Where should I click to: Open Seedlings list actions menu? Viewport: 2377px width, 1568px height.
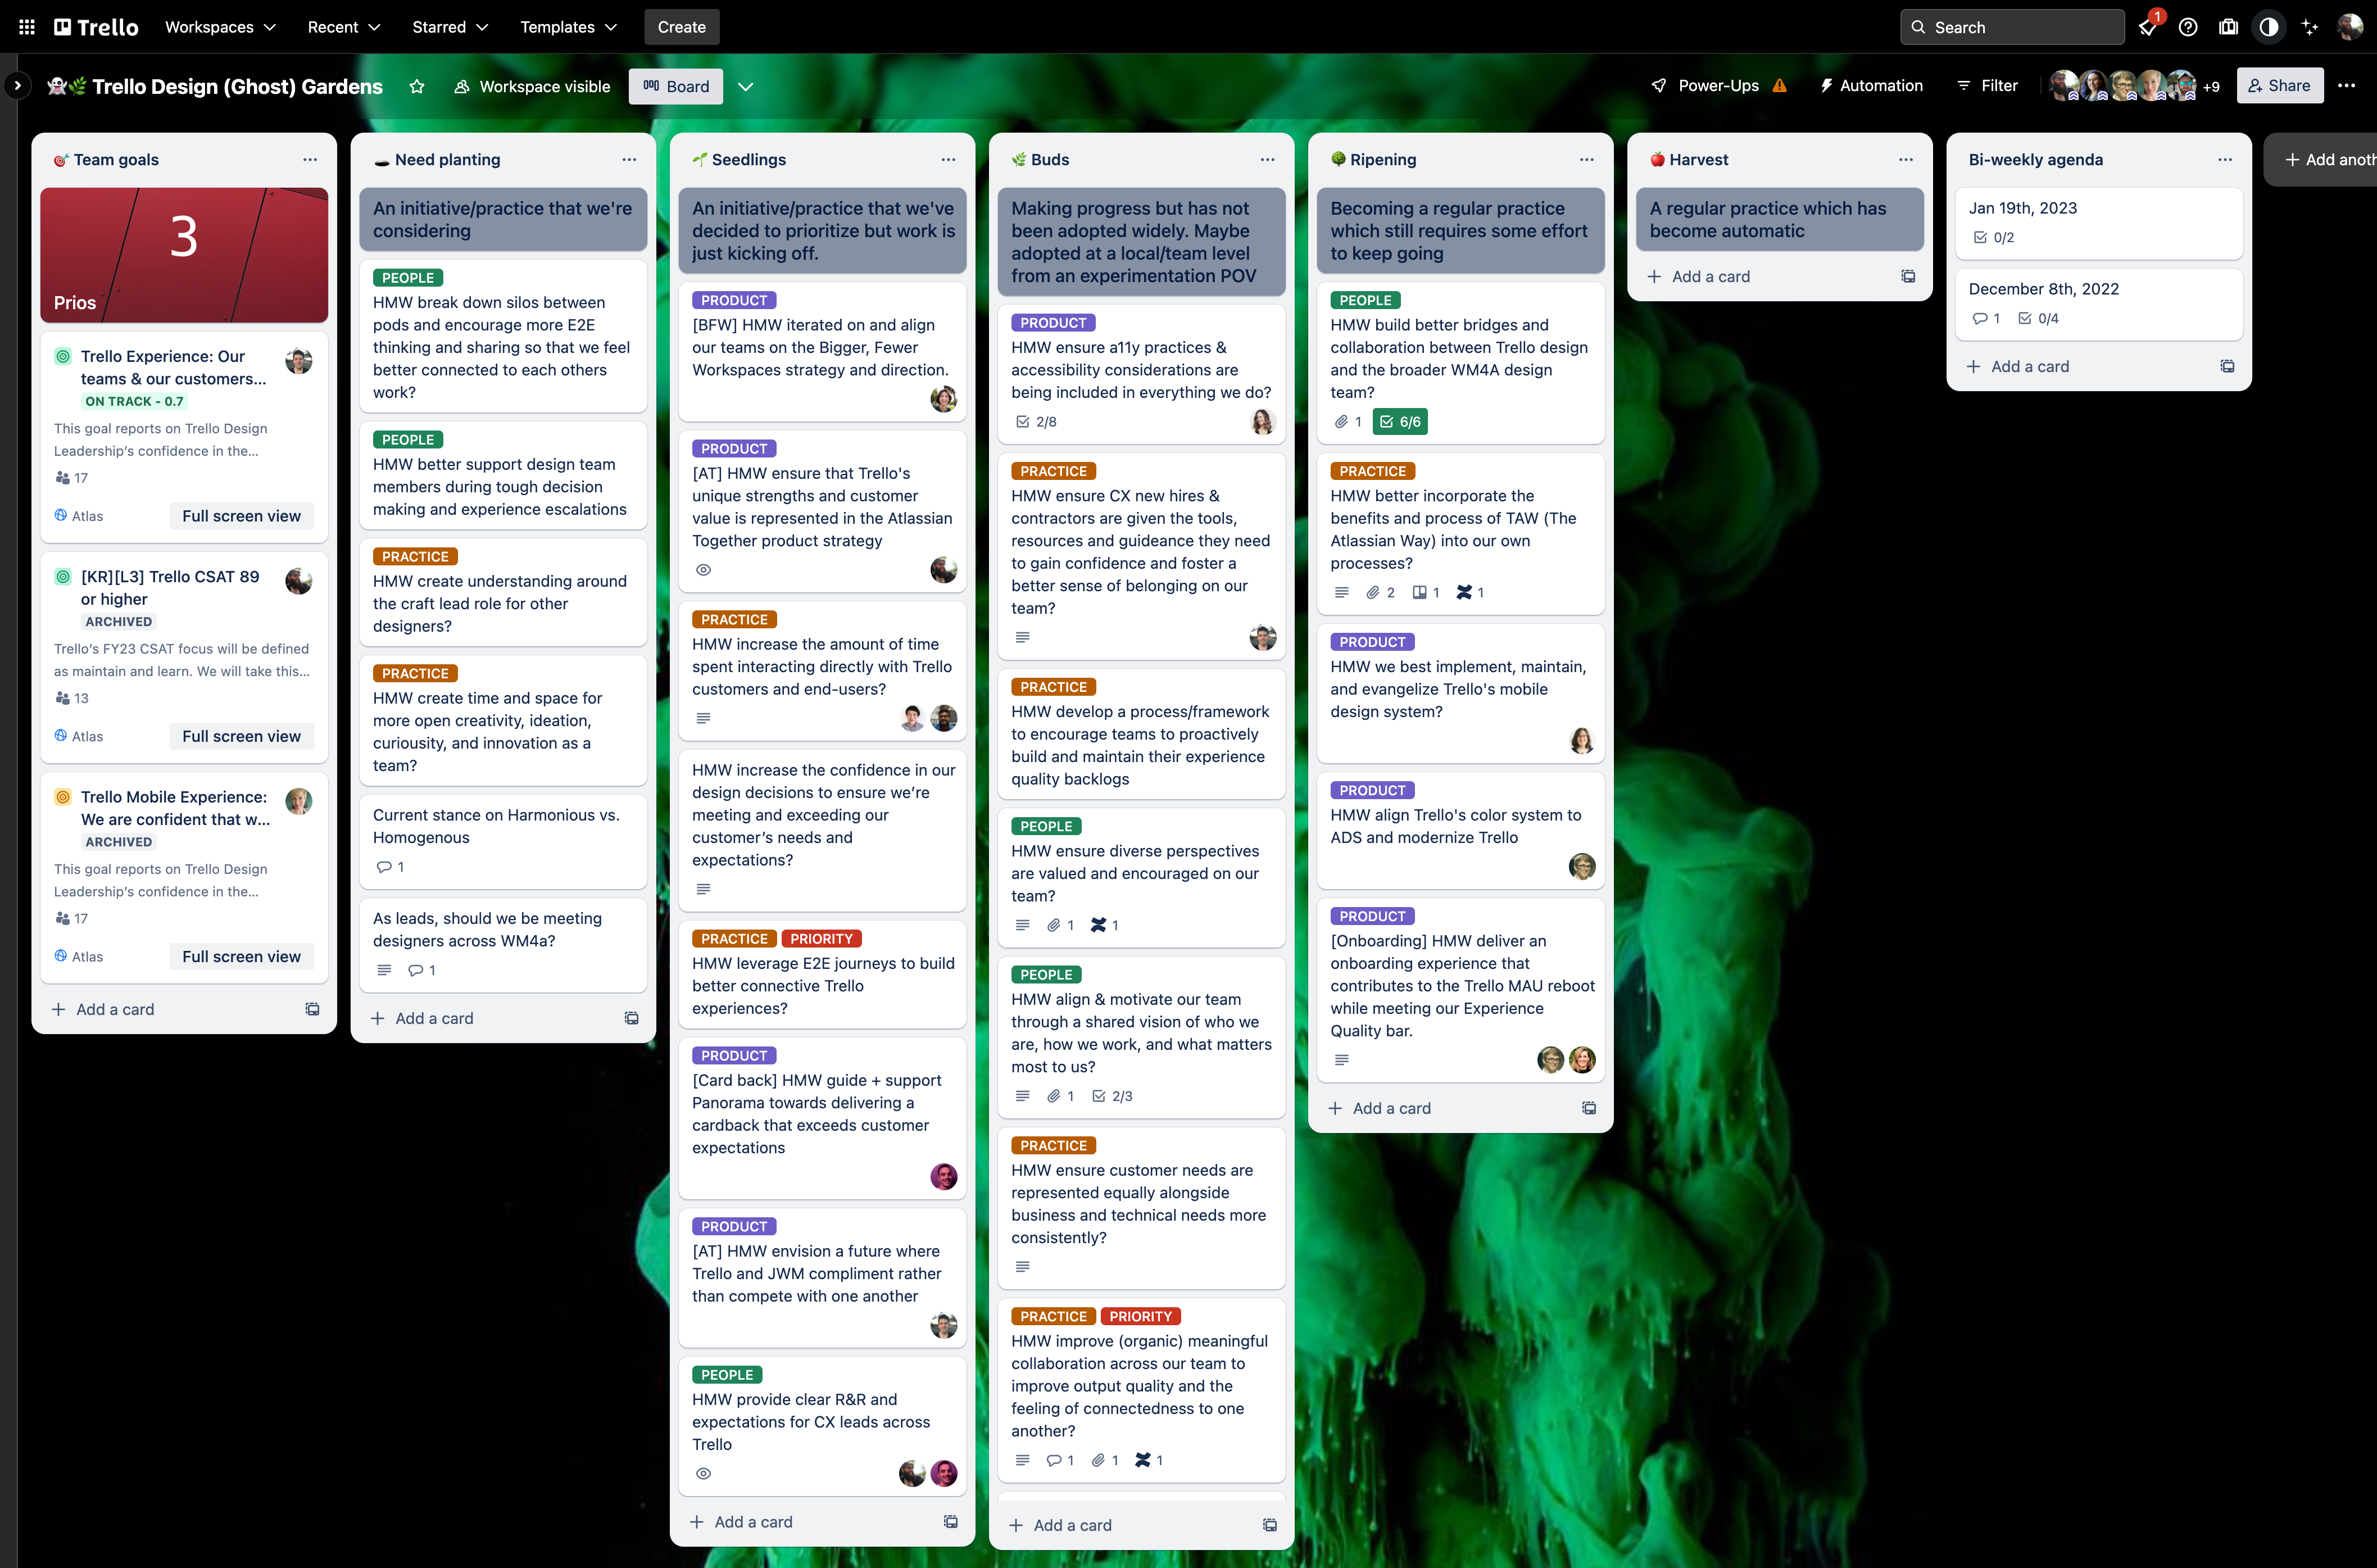pos(947,159)
